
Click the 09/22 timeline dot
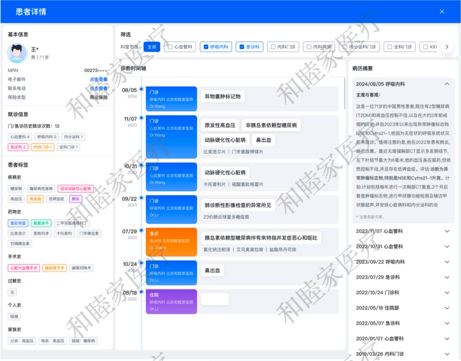(x=141, y=198)
